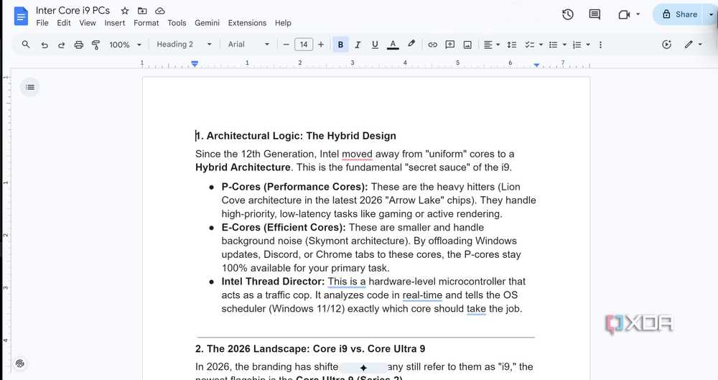
Task: Open line and paragraph spacing
Action: pyautogui.click(x=512, y=45)
